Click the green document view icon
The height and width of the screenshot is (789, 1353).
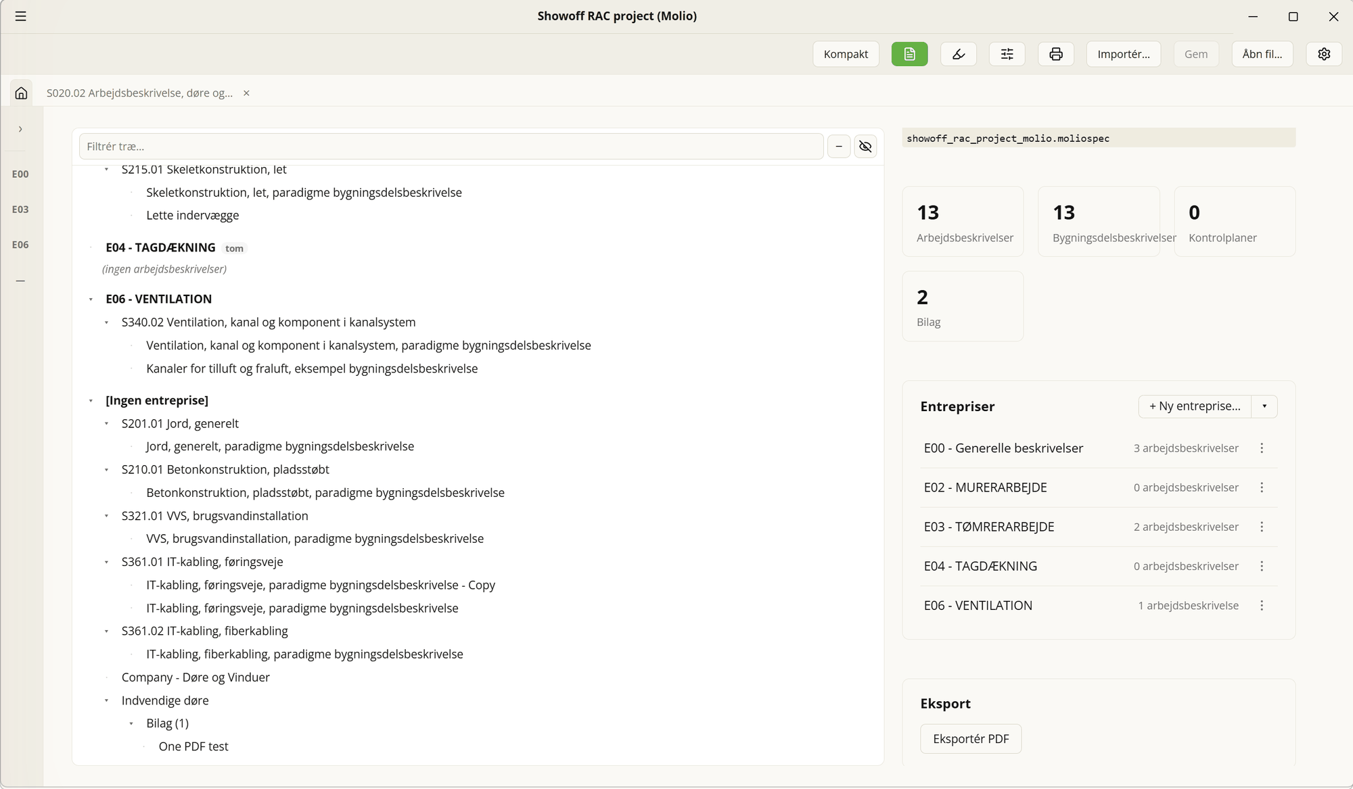[909, 54]
